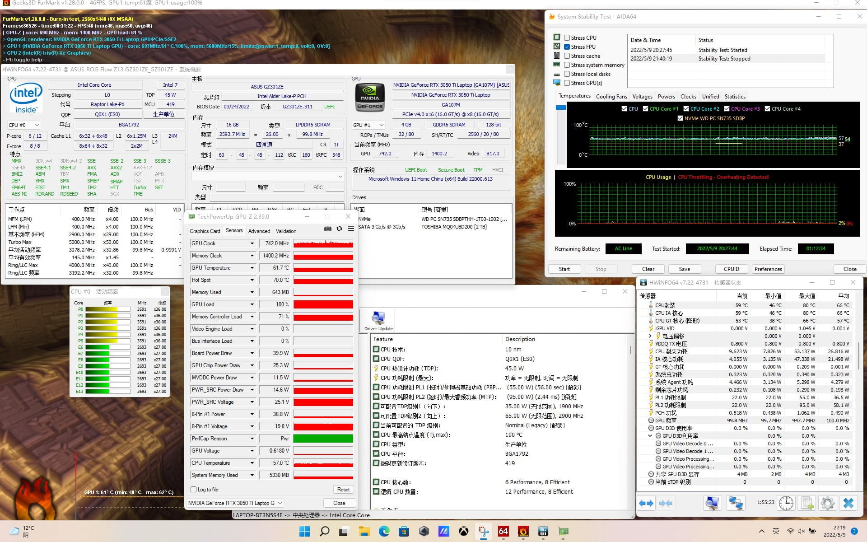The image size is (867, 542).
Task: Click GPU-Z Reset button
Action: 343,490
